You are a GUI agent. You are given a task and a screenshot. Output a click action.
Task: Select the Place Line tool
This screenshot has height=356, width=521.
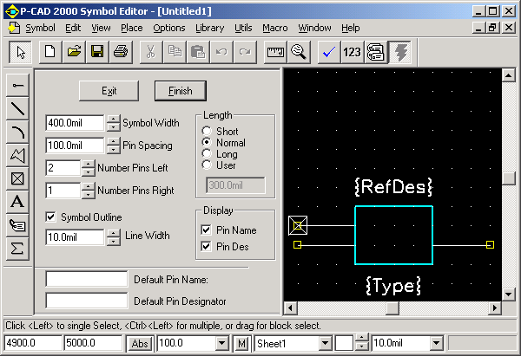pyautogui.click(x=17, y=108)
